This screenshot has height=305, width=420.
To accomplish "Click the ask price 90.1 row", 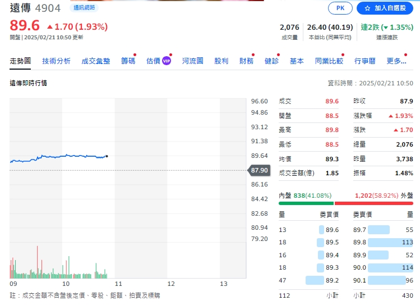I will tap(383, 280).
